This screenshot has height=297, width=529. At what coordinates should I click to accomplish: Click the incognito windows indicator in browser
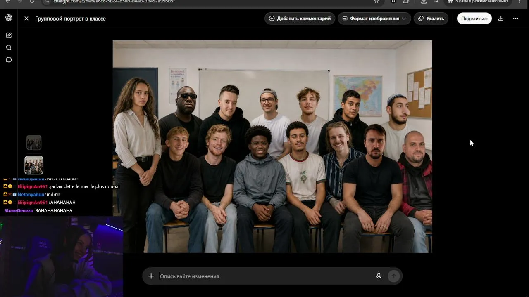(x=478, y=2)
